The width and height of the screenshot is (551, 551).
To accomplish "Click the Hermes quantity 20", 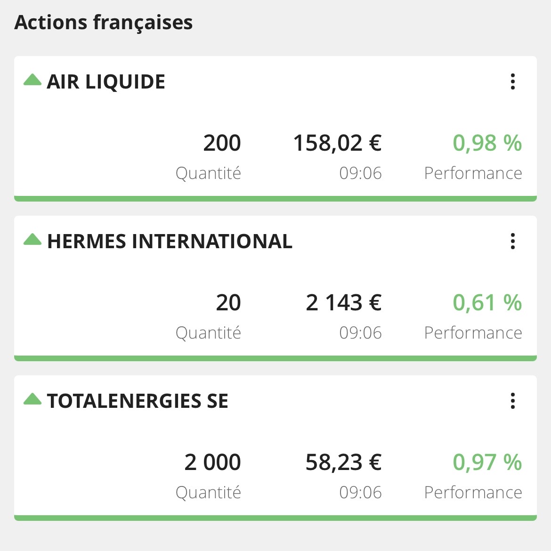I will pos(228,303).
